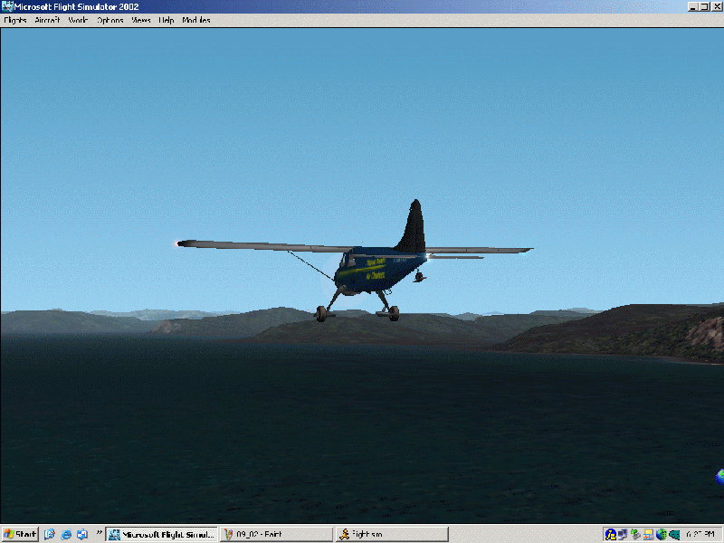Click the display monitor tray icon
Image resolution: width=724 pixels, height=543 pixels.
click(648, 534)
